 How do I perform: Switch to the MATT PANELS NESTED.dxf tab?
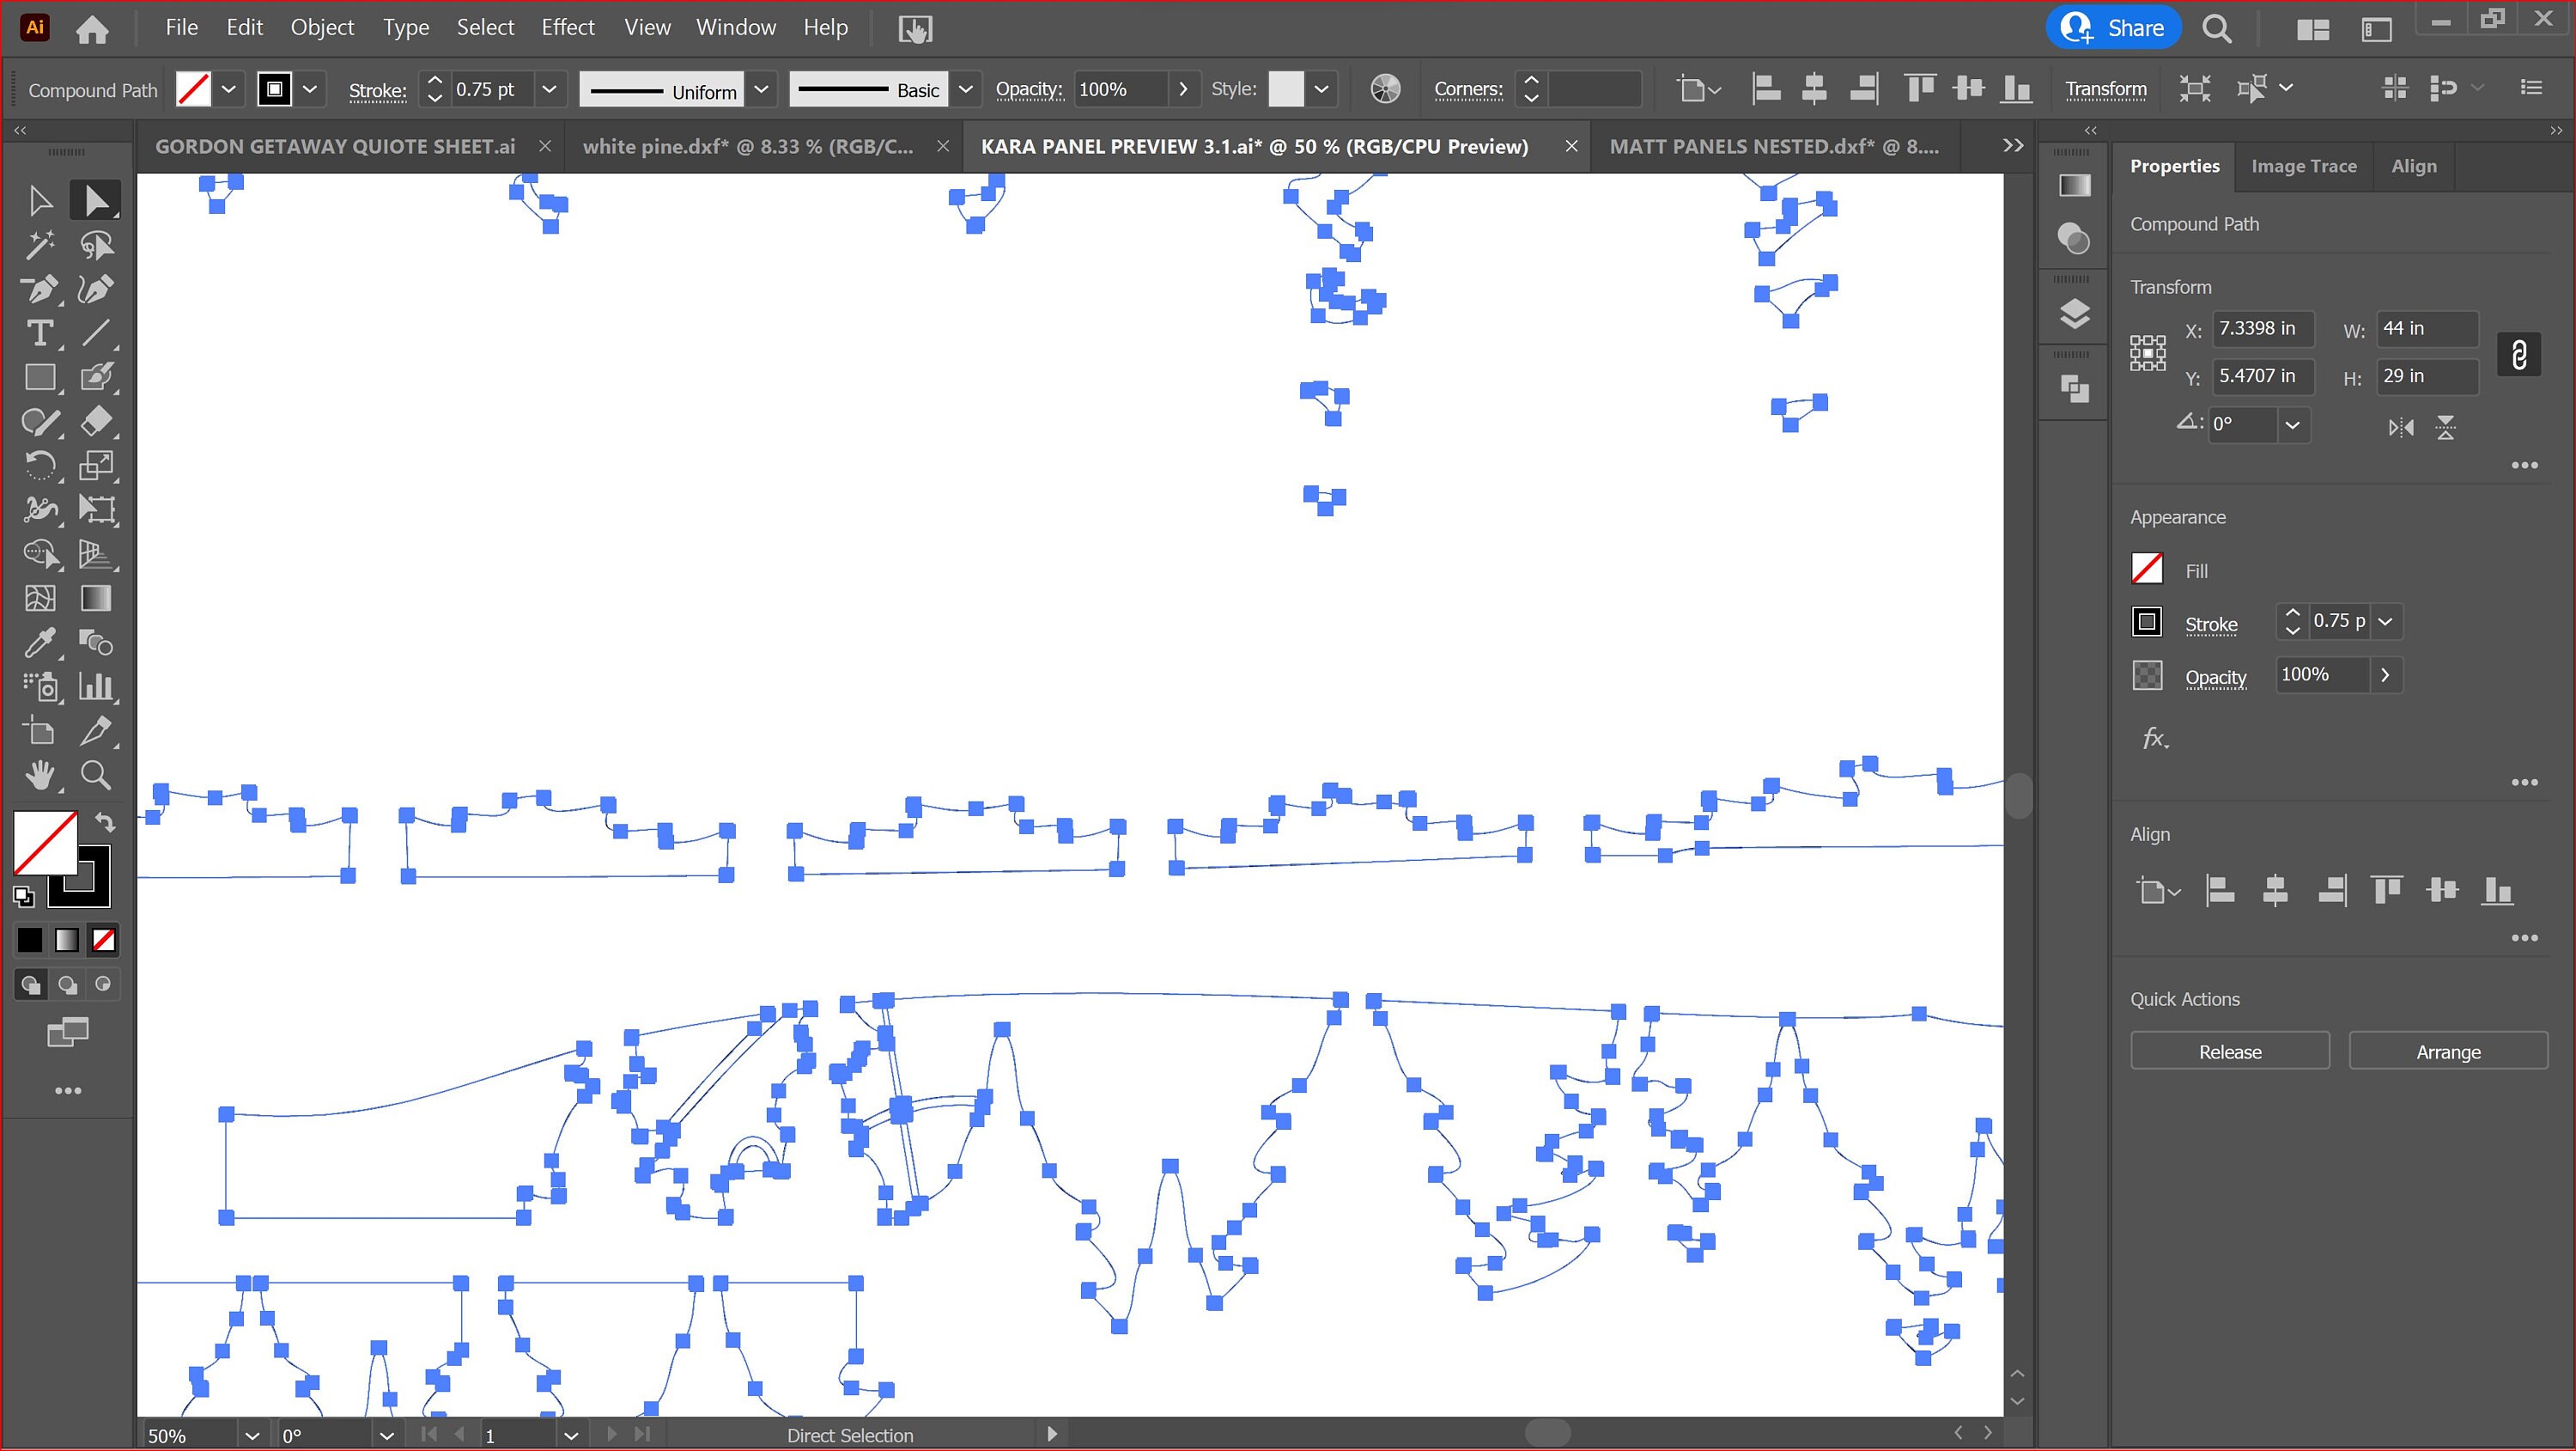1775,145
